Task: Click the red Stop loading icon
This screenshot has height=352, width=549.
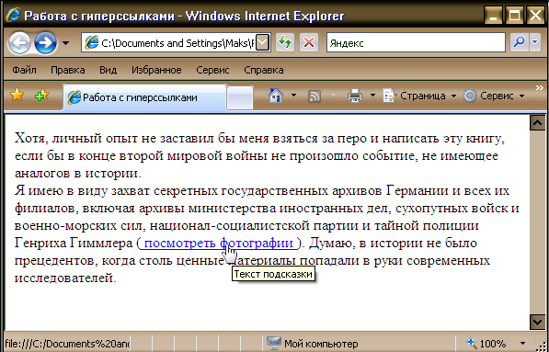Action: [x=309, y=43]
